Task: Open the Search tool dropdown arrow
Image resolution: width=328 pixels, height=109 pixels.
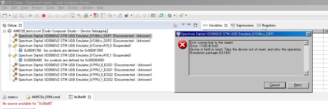Action: click(186, 15)
